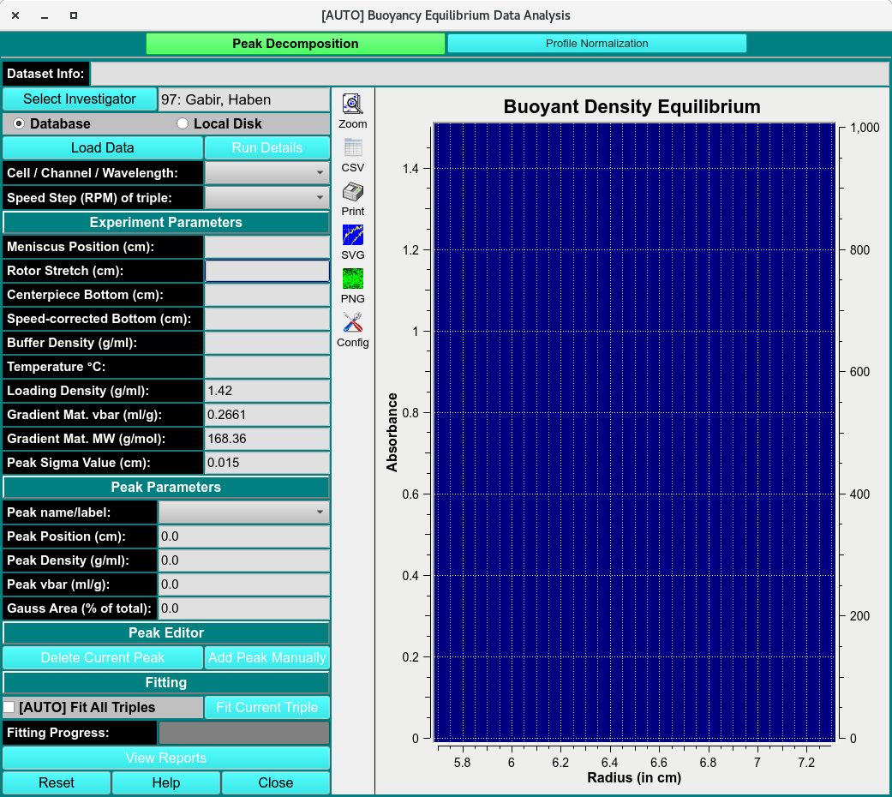This screenshot has height=797, width=892.
Task: Open the Peak name/label dropdown
Action: point(243,512)
